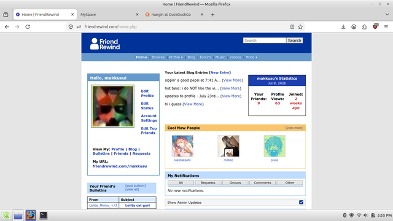Click the security shield tray icon
393x221 pixels.
[x=352, y=215]
